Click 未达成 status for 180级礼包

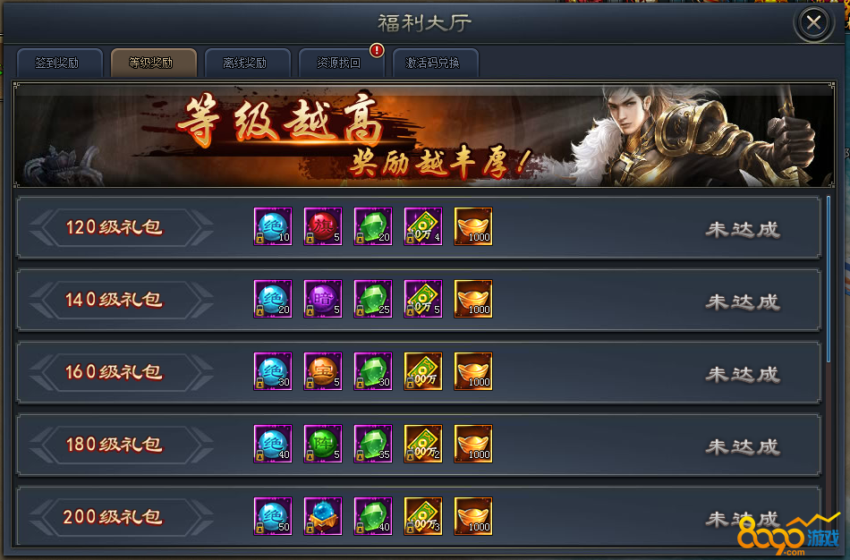click(743, 446)
